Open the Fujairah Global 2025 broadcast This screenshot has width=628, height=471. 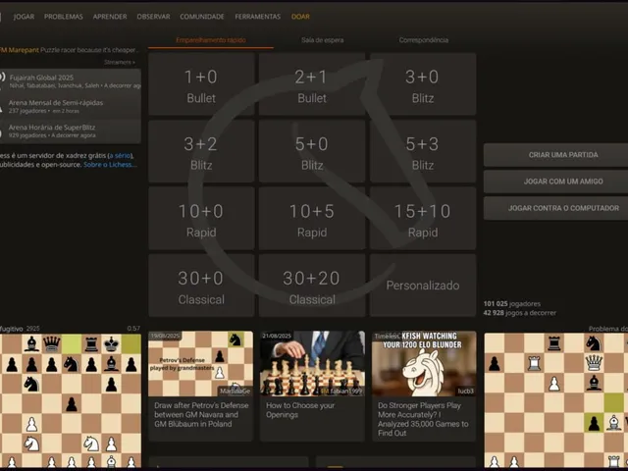[71, 80]
